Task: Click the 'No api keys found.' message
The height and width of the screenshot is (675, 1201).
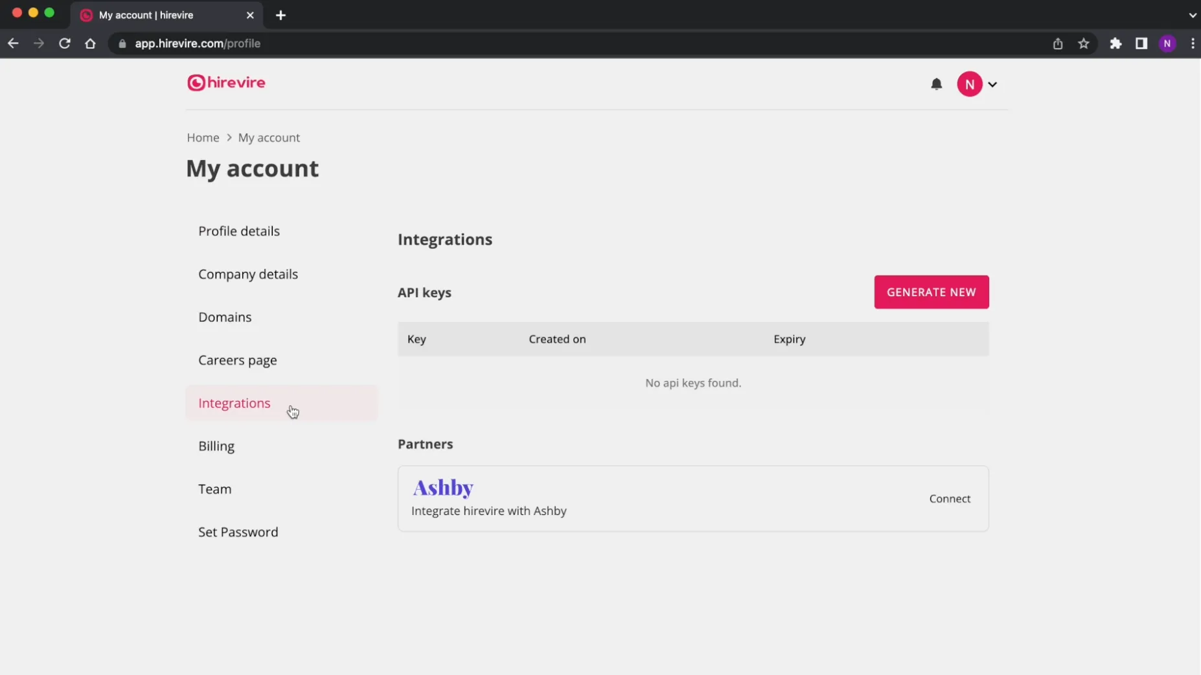Action: [x=692, y=383]
